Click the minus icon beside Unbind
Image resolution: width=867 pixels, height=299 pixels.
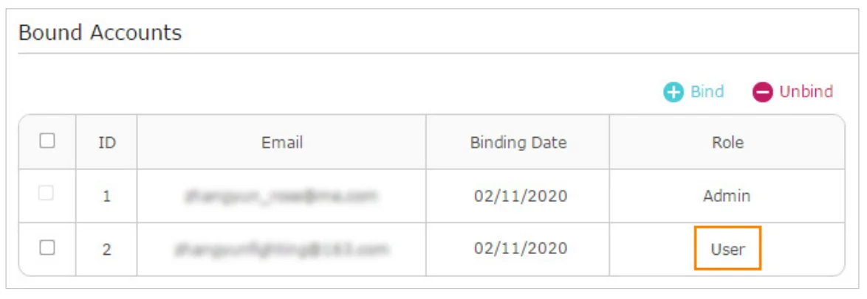(762, 93)
